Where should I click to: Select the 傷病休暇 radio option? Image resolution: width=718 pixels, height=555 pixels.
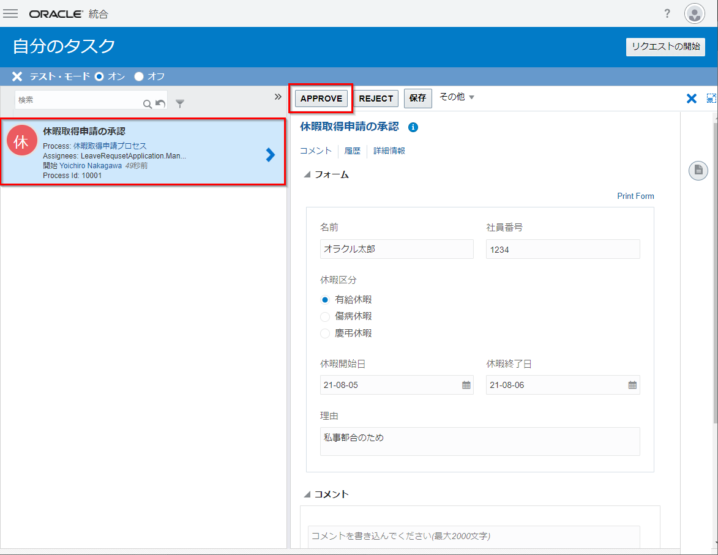click(x=325, y=316)
